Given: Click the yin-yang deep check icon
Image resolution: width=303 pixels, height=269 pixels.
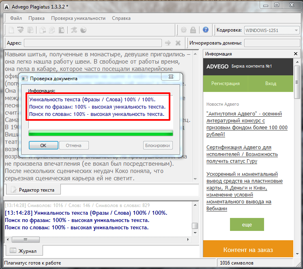Looking at the screenshot, I should (x=83, y=30).
